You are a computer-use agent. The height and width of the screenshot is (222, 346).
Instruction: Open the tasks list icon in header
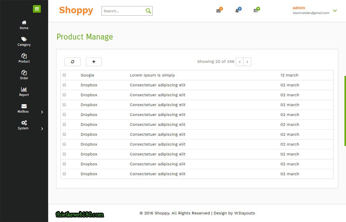click(x=256, y=11)
